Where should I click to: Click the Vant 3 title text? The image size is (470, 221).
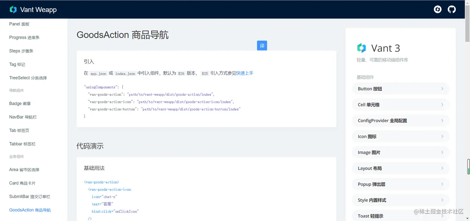385,48
